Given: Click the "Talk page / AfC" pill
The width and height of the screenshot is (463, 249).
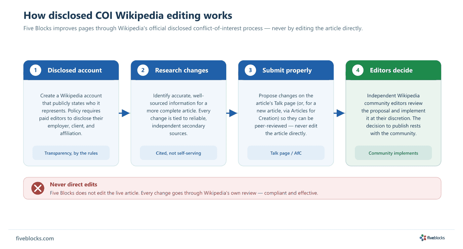Looking at the screenshot, I should tap(286, 153).
